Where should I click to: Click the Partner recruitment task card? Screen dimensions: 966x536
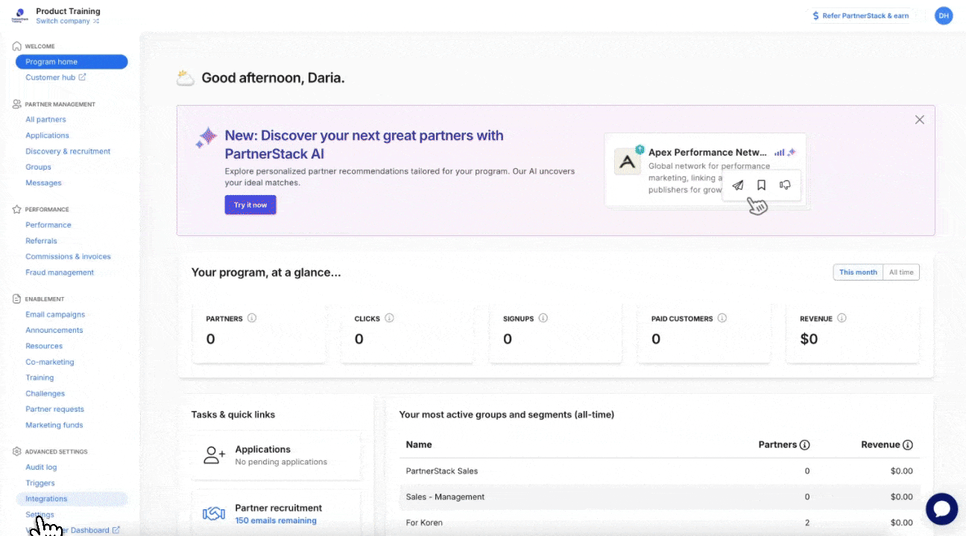pos(277,513)
